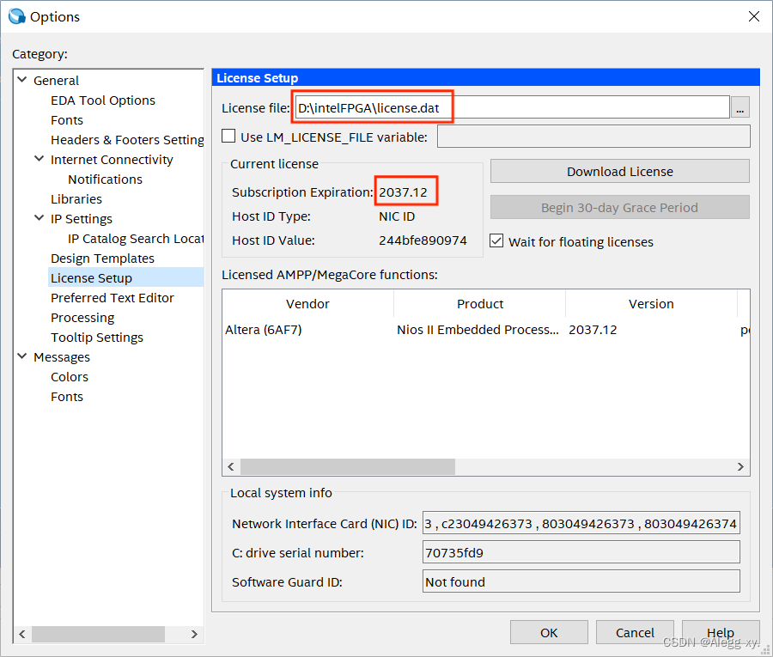The image size is (773, 657).
Task: Collapse the IP Settings tree node
Action: [39, 218]
